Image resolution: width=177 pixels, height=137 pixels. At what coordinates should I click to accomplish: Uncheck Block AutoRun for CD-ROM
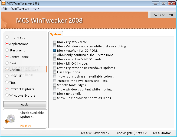point(54,51)
